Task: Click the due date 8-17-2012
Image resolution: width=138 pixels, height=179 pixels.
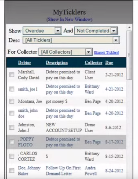Action: [x=114, y=142]
